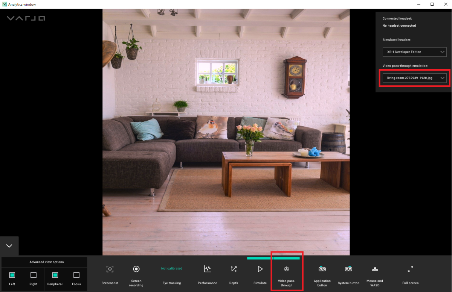Click the Application button icon
Screen dimensions: 452x292
(322, 269)
